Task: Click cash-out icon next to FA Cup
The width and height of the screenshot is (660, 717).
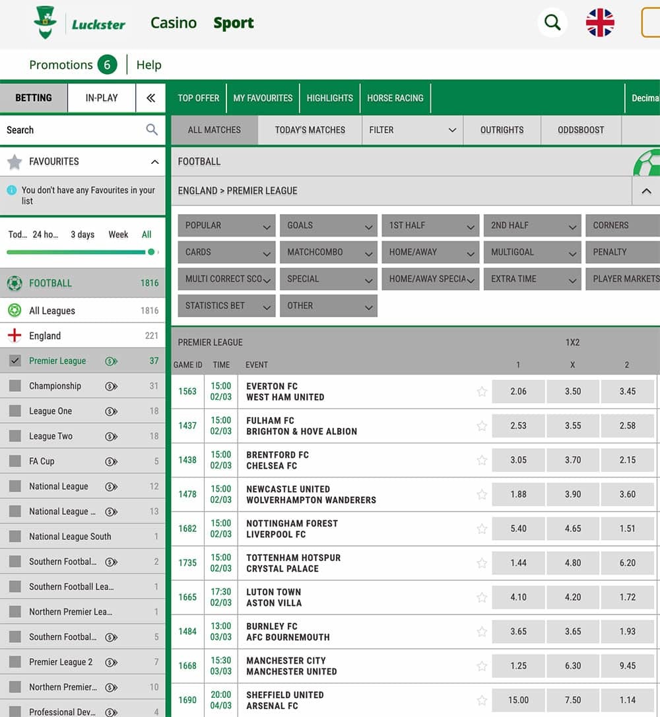Action: tap(112, 462)
